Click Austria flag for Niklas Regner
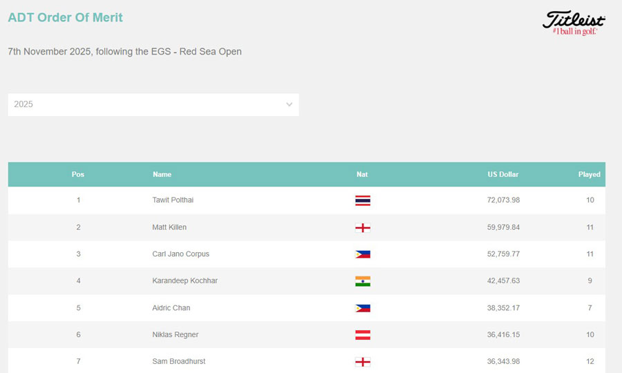Viewport: 622px width, 373px height. [362, 335]
